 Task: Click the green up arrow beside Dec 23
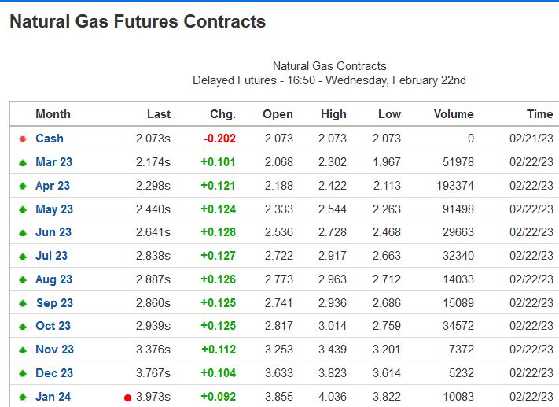[x=23, y=373]
